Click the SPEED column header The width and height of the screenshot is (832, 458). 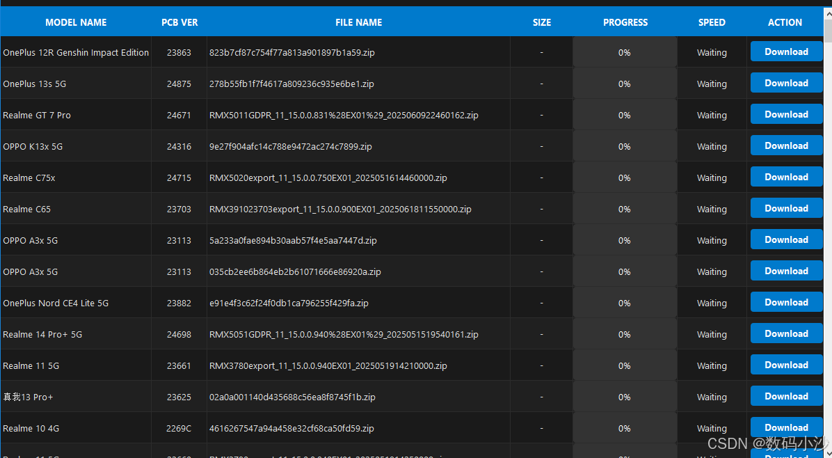tap(712, 22)
